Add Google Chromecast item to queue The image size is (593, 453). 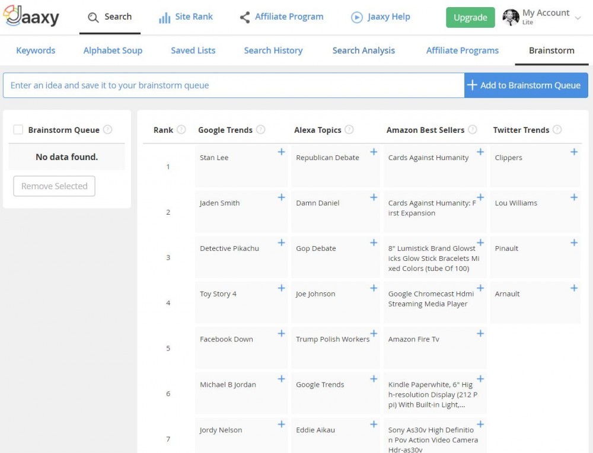coord(480,288)
